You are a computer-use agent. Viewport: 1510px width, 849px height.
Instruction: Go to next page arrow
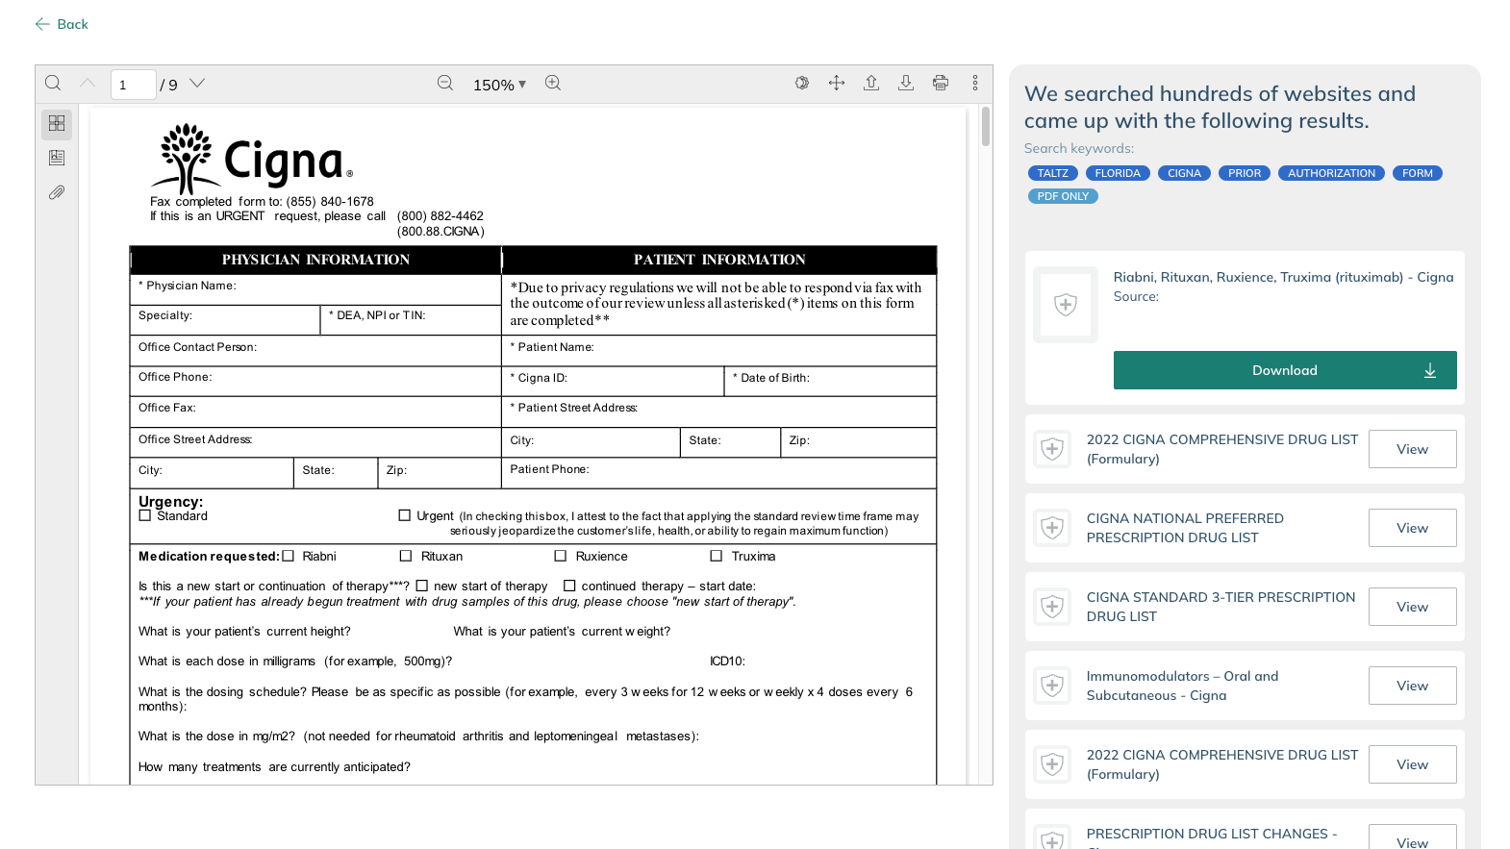[x=197, y=84]
